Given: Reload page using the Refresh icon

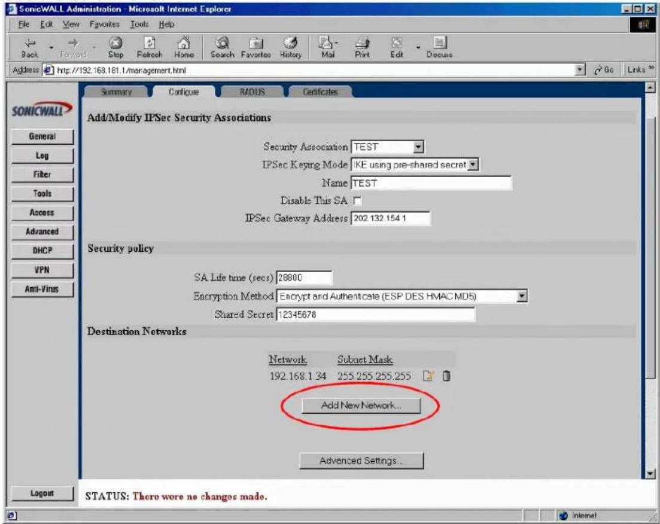Looking at the screenshot, I should coord(150,48).
